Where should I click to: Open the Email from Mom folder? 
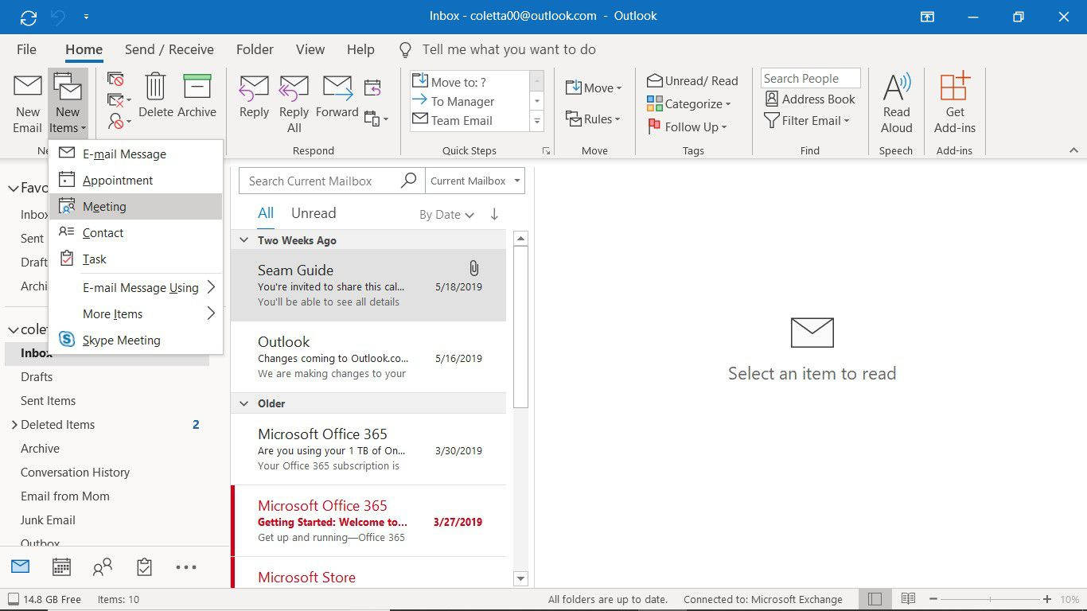tap(65, 496)
